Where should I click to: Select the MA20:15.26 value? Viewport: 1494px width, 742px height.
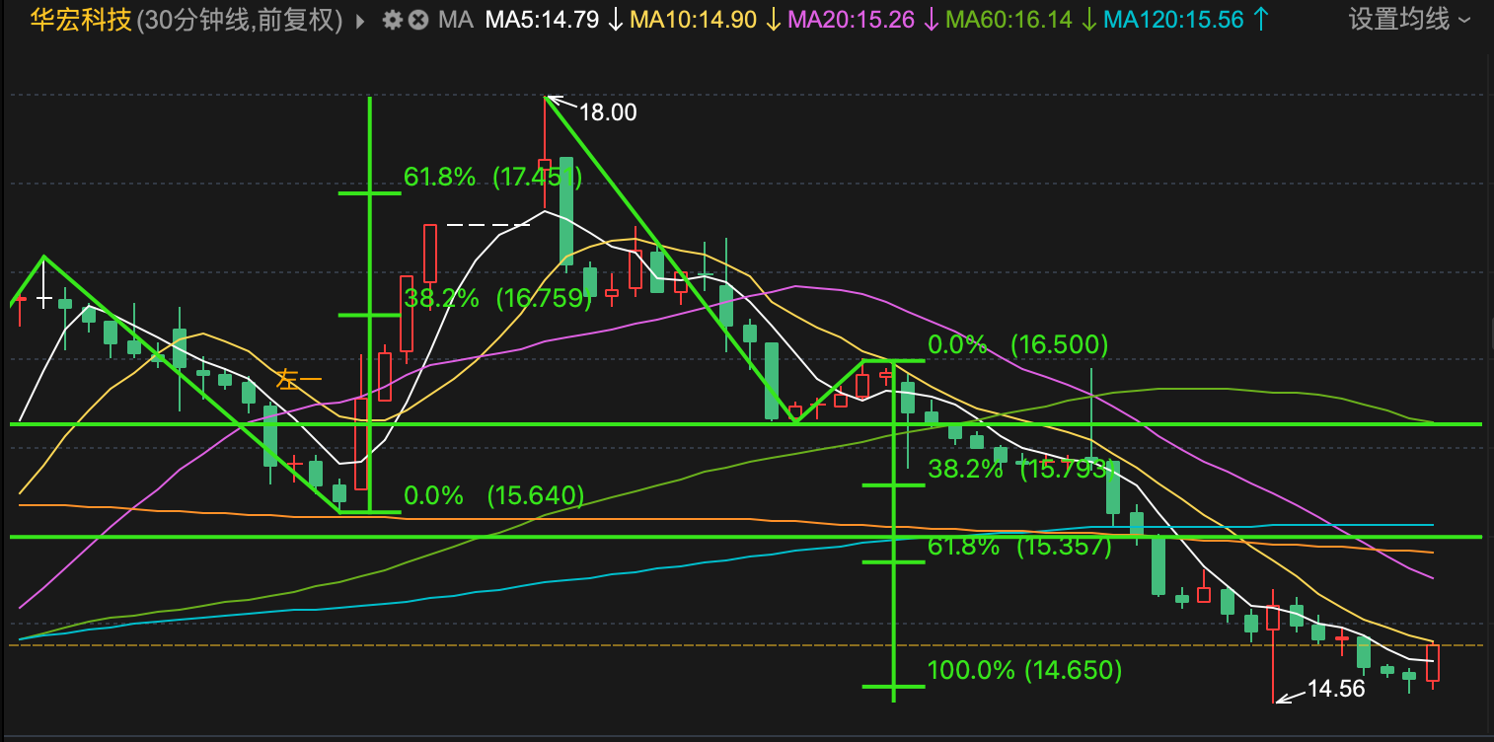pyautogui.click(x=852, y=20)
